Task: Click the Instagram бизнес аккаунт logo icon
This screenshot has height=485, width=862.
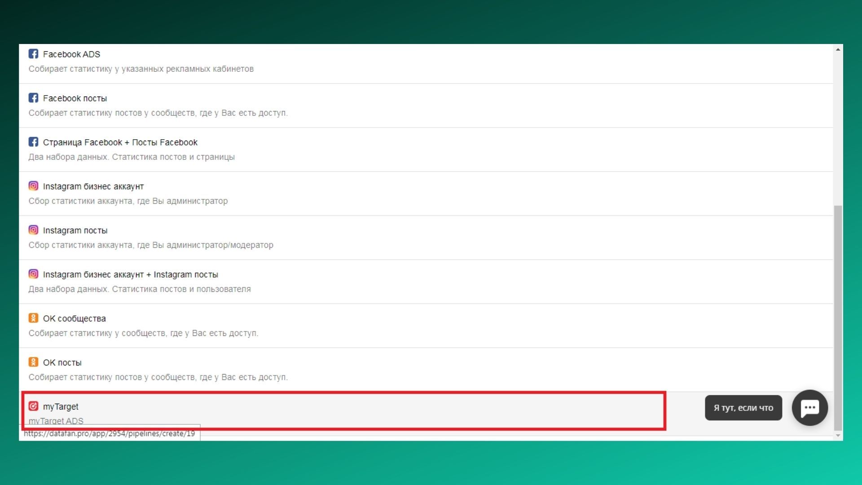Action: tap(33, 186)
